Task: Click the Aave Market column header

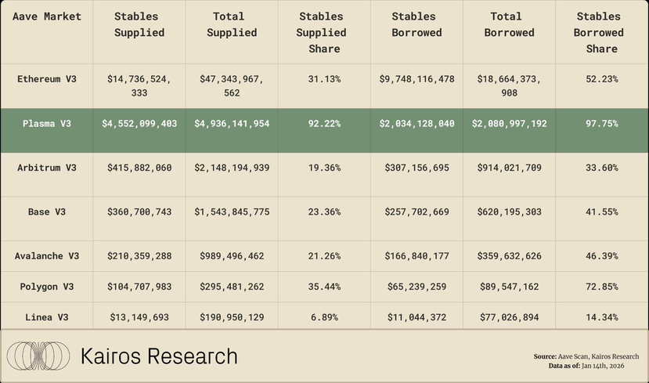Action: click(47, 16)
